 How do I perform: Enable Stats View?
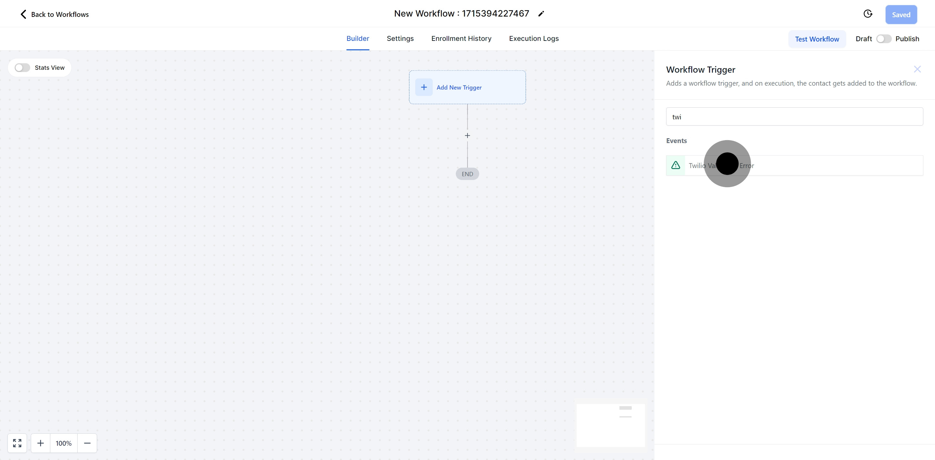click(22, 67)
